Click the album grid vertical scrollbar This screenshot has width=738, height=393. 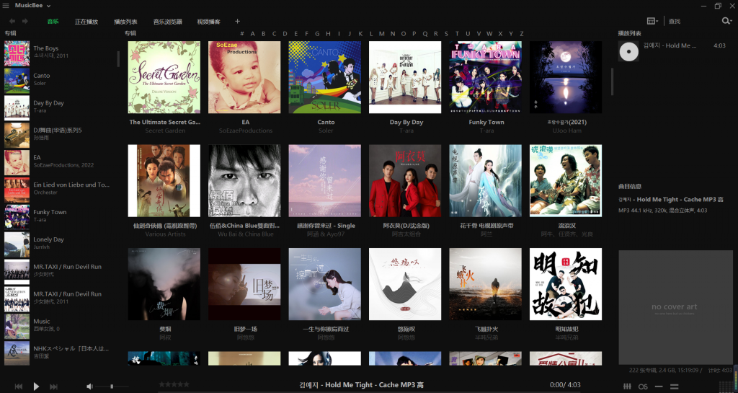[x=612, y=82]
